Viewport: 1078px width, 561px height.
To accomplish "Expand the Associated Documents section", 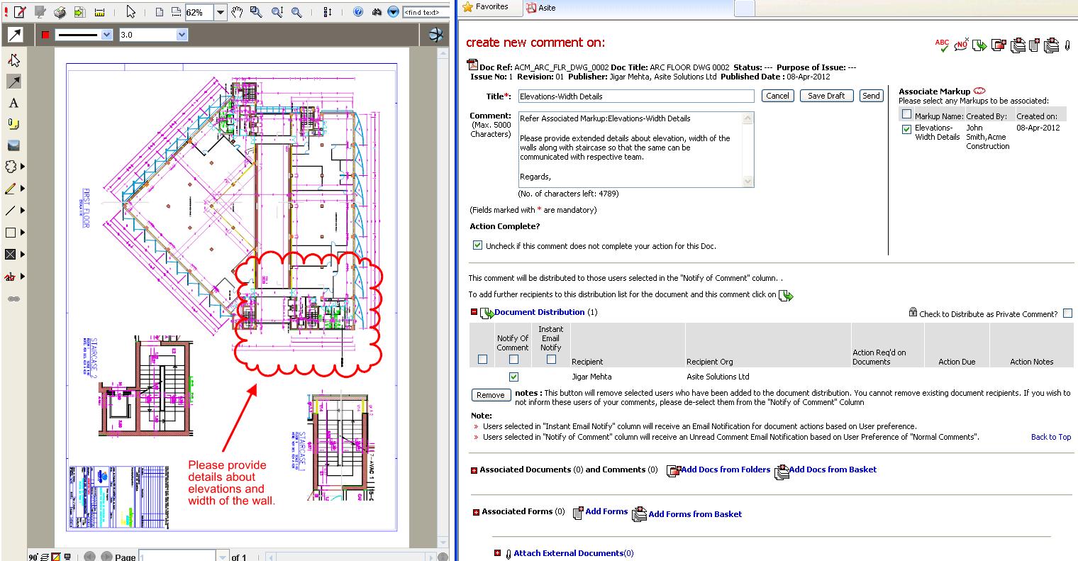I will [474, 470].
